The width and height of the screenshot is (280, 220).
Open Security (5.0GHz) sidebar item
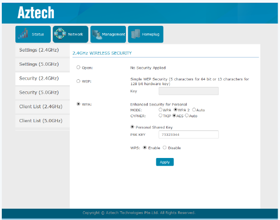(43, 93)
